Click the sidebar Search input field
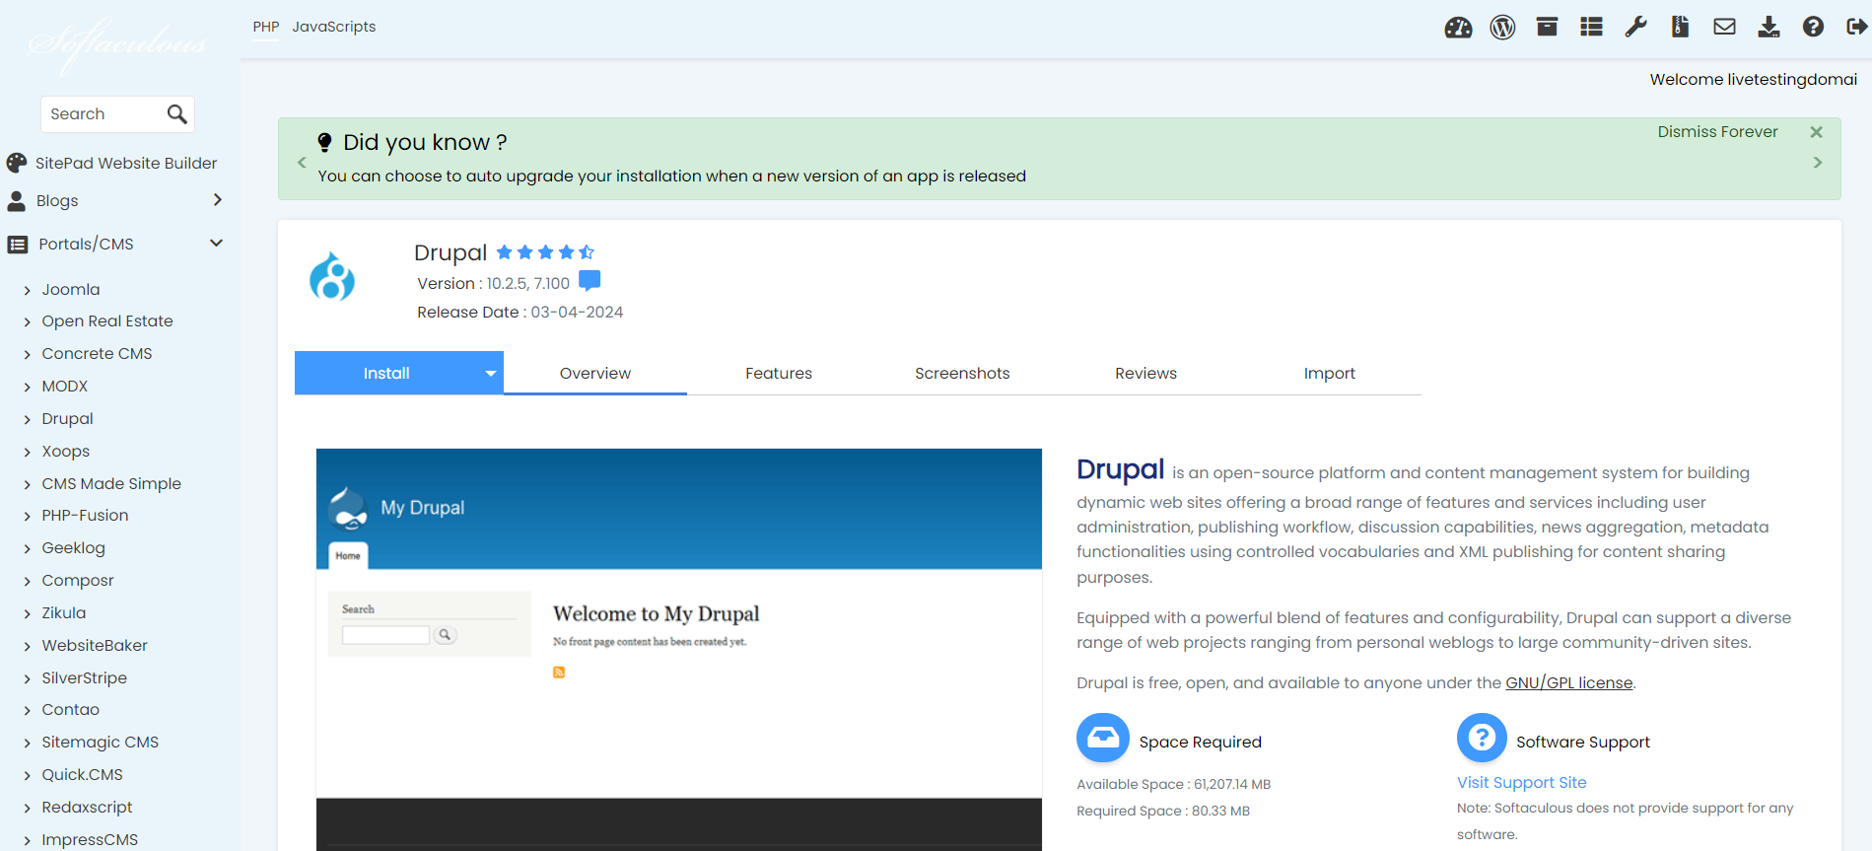This screenshot has width=1872, height=851. [x=104, y=114]
